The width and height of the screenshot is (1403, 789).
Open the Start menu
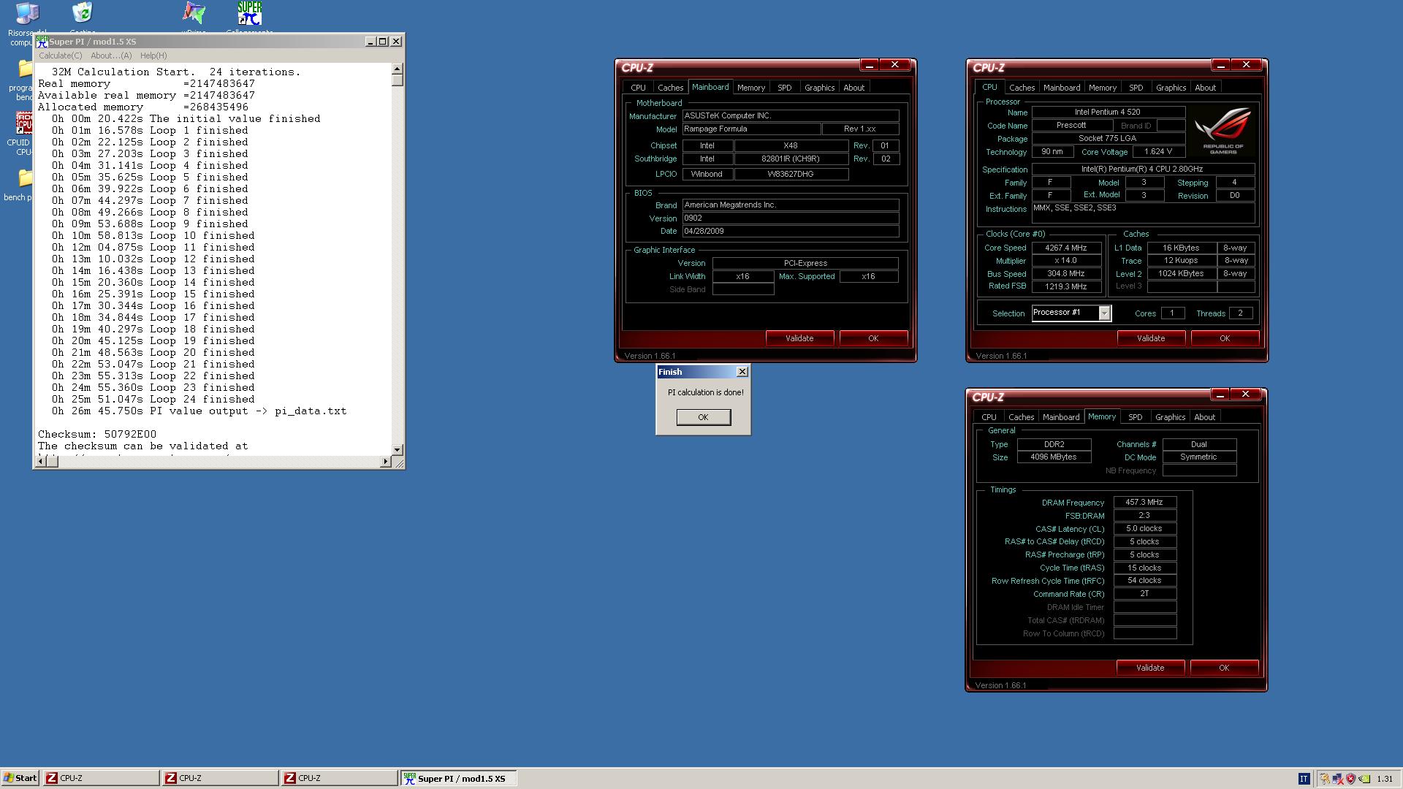(x=20, y=778)
